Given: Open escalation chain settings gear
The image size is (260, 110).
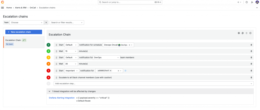Looking at the screenshot, I should [239, 33].
